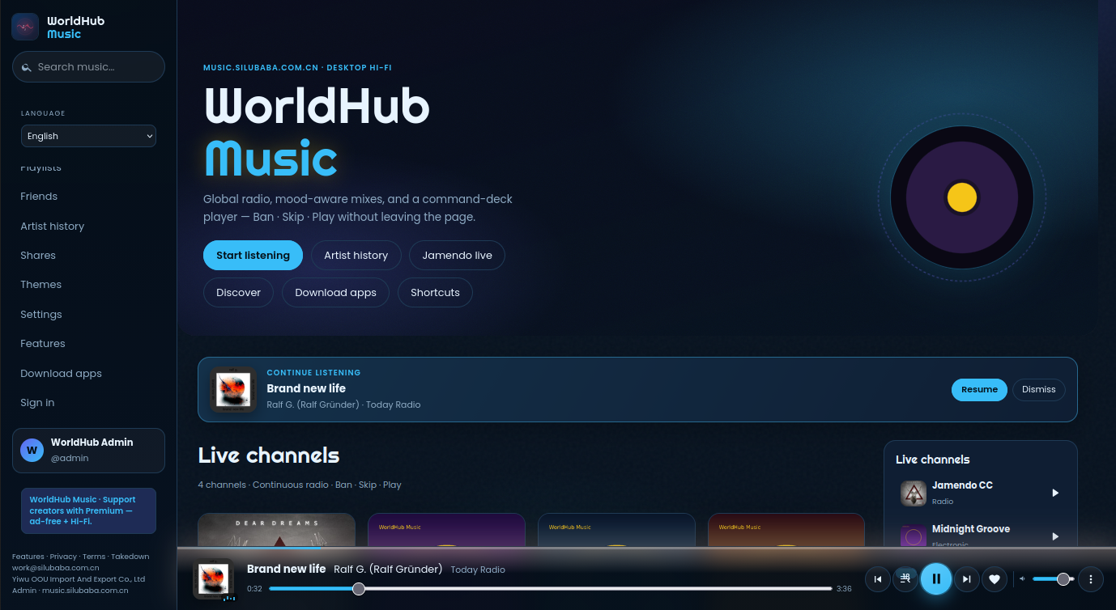This screenshot has height=610, width=1116.
Task: Open the three-dot more options menu
Action: (1091, 579)
